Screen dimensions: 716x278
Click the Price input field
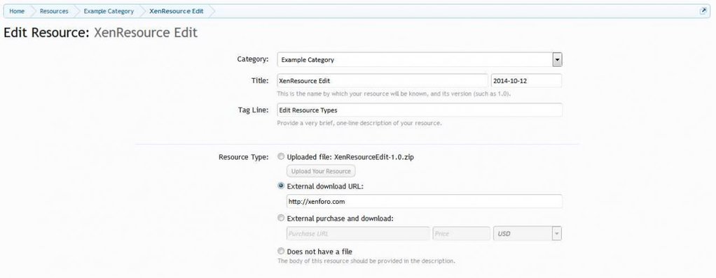click(x=461, y=233)
